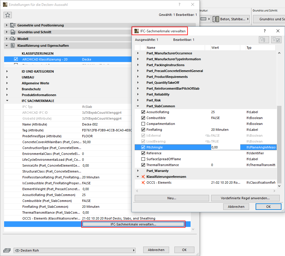285x256 pixels.
Task: Click the Neu button
Action: (x=172, y=198)
